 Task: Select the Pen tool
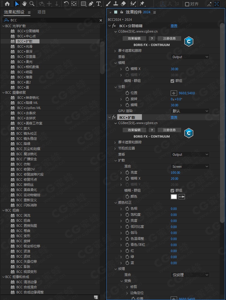pos(91,4)
